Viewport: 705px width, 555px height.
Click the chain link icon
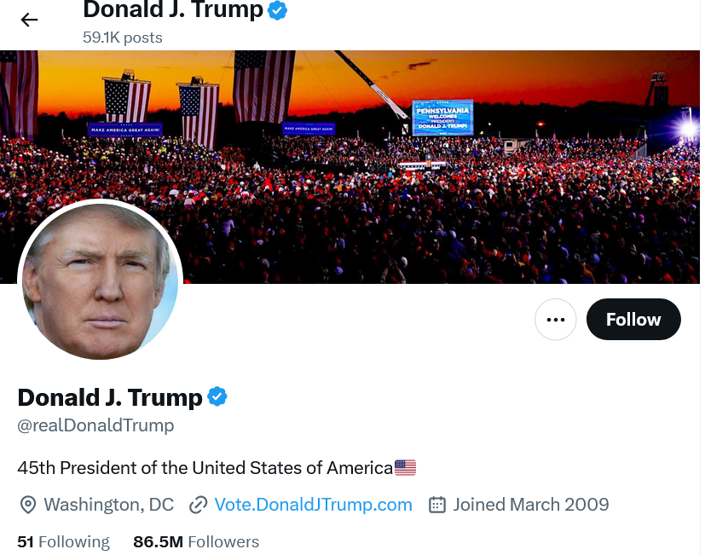198,505
